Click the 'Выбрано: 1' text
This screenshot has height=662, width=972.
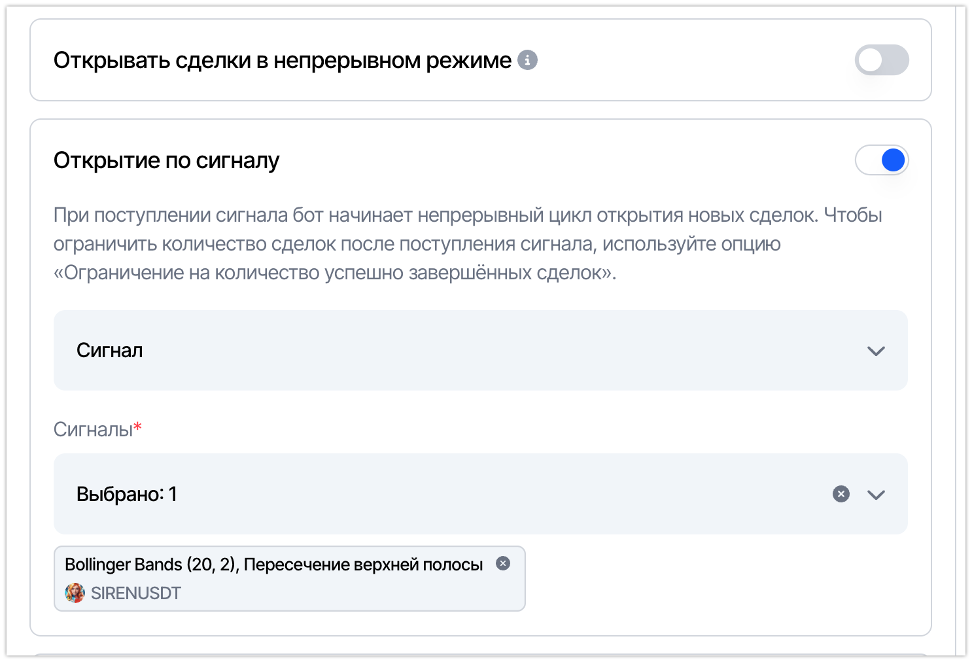point(127,494)
